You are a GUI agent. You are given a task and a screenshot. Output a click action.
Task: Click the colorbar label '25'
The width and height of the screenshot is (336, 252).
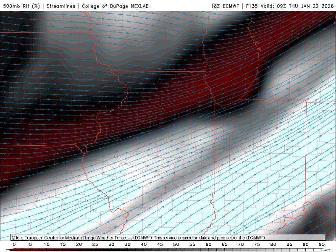[95, 244]
